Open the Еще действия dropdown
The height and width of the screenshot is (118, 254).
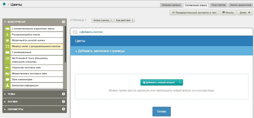click(124, 20)
